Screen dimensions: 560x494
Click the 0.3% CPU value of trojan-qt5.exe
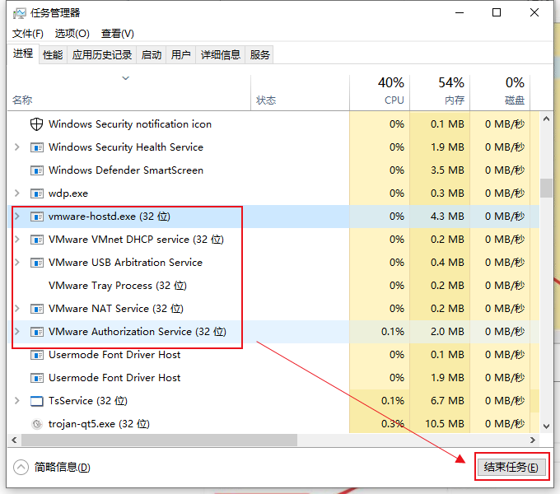(x=393, y=424)
